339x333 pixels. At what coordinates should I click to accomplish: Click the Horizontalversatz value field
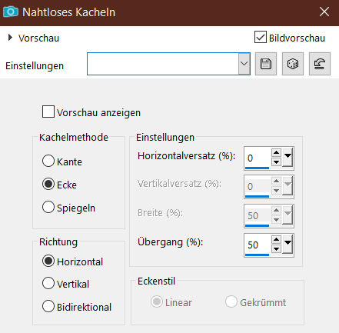[x=258, y=158]
